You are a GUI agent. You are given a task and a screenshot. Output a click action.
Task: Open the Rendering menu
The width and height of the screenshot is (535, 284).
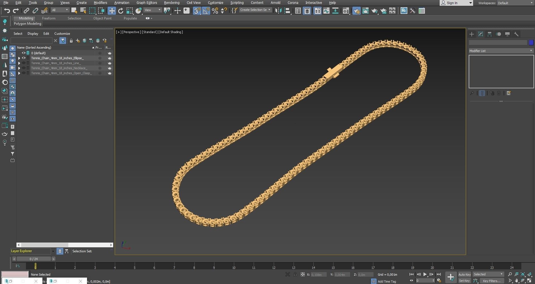point(172,3)
